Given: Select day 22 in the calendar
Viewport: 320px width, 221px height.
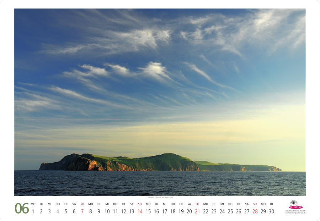Looking at the screenshot, I should pos(206,211).
